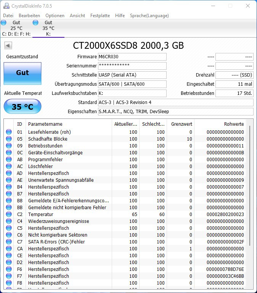Click the status orb for Löschfehler
Screen dimensions: 257x293
tap(9, 166)
